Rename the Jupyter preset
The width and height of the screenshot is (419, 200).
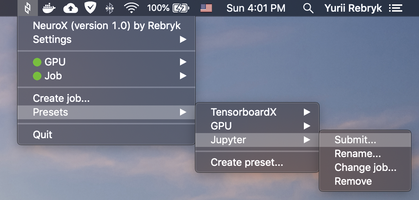(x=365, y=154)
